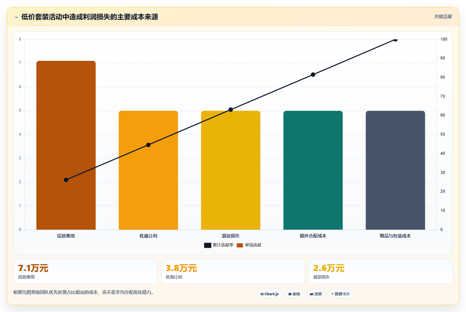Select the 进度 chip
Screen dimensions: 466x312
coord(316,294)
